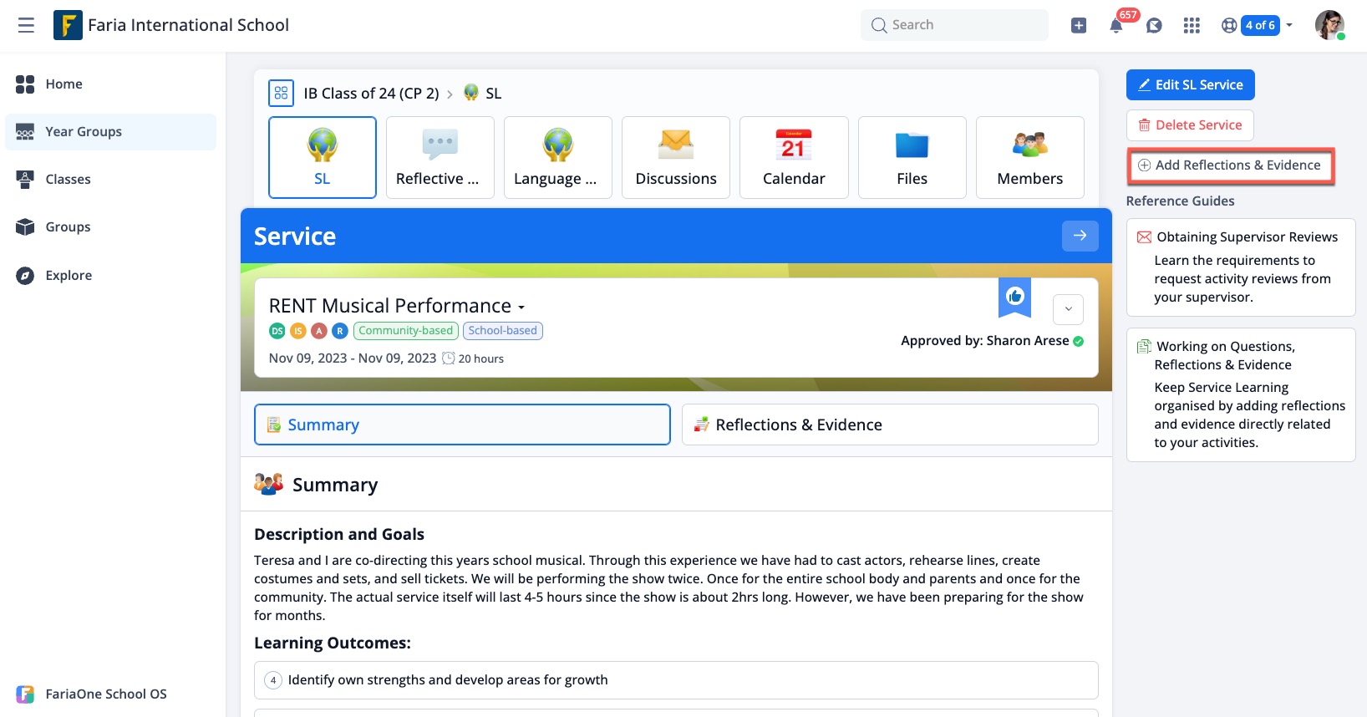Switch to Reflections & Evidence tab
The height and width of the screenshot is (717, 1367).
coord(889,425)
